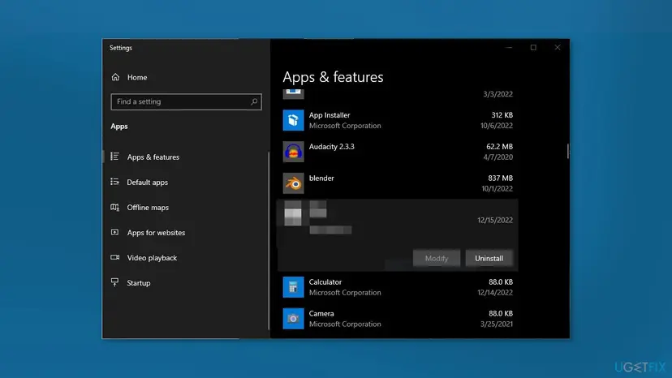Click the 10/1/2022 date of blender
This screenshot has height=378, width=672.
(x=497, y=188)
